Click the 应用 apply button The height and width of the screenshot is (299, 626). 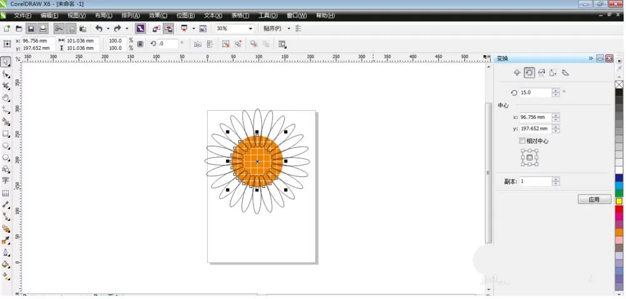[594, 200]
